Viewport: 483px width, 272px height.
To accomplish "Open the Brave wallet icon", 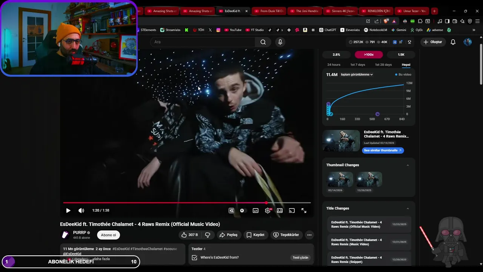I will (455, 21).
